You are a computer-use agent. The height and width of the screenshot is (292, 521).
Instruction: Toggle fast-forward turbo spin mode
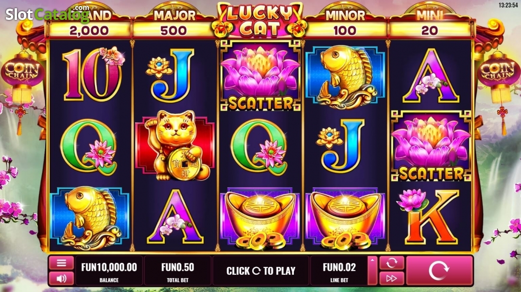pos(392,279)
